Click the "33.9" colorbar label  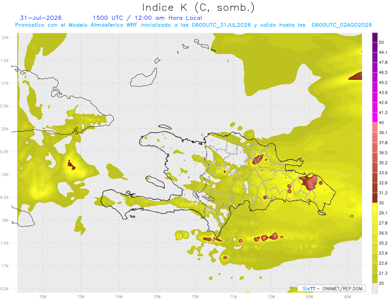[383, 173]
